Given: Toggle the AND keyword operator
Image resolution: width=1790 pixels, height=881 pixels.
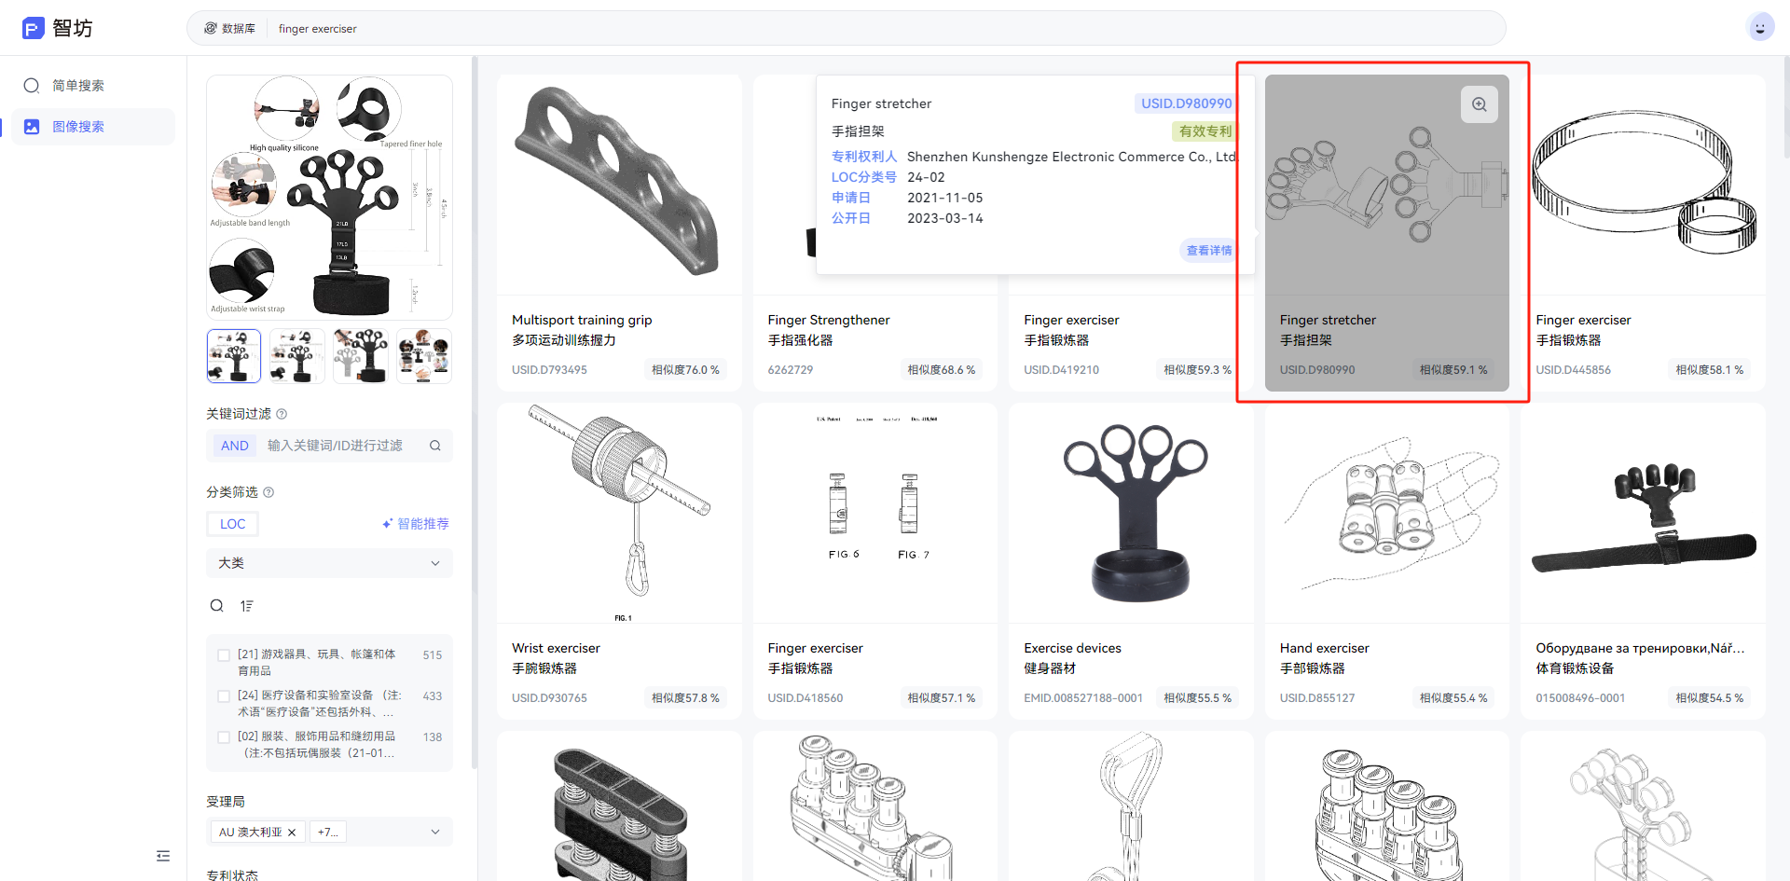Looking at the screenshot, I should [x=235, y=446].
